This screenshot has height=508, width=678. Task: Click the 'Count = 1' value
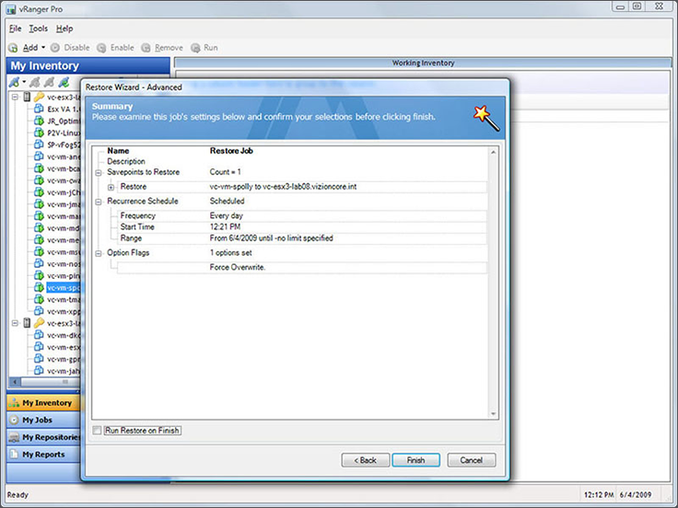[226, 172]
